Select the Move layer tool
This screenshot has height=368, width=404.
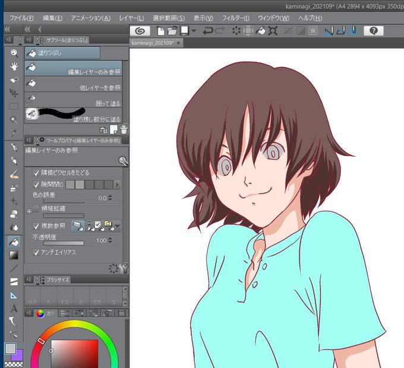tap(14, 93)
